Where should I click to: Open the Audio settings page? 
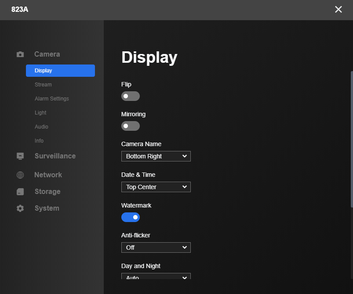(x=41, y=127)
